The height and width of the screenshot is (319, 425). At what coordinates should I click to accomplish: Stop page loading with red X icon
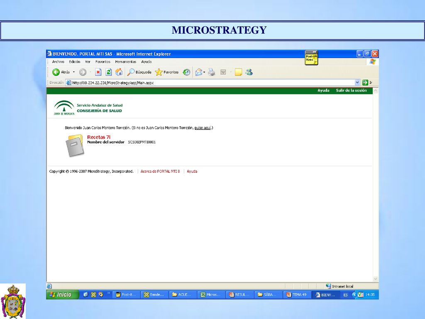click(x=98, y=72)
